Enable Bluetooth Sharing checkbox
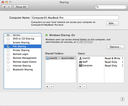 coord(8,69)
